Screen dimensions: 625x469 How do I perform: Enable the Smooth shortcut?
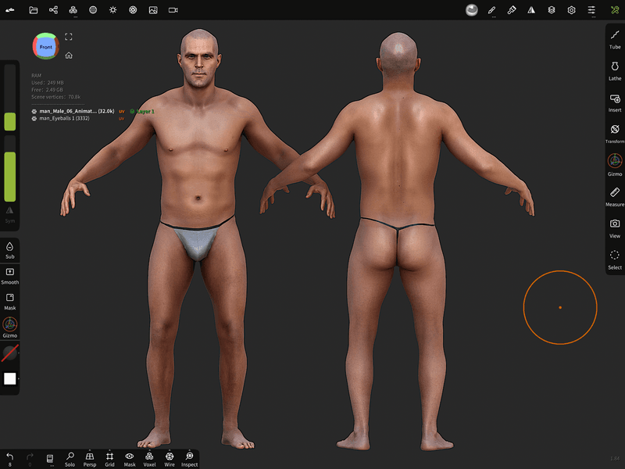point(10,276)
